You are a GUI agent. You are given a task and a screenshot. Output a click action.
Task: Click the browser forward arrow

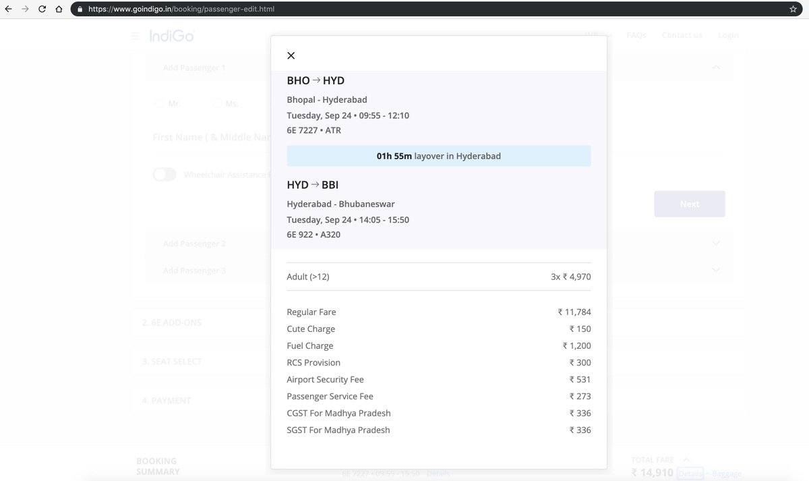(26, 9)
